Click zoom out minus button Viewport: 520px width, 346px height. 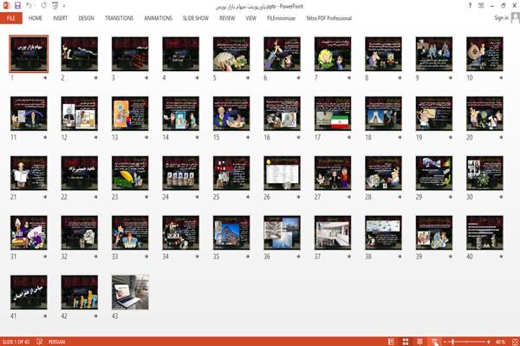click(x=445, y=342)
